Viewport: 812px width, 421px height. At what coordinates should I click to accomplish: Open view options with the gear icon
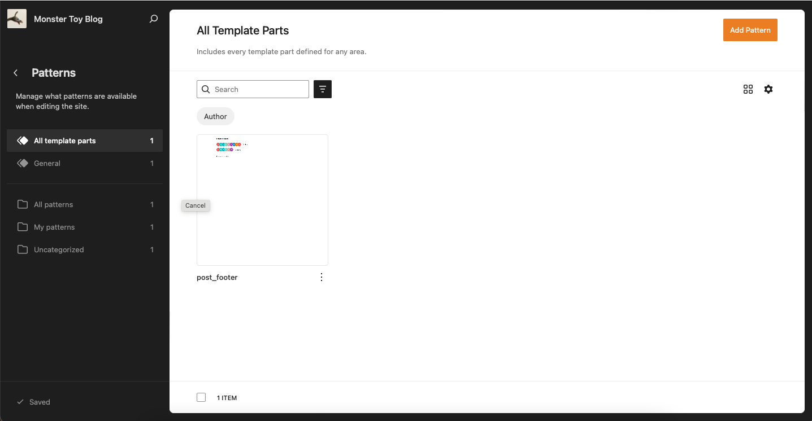[x=768, y=89]
